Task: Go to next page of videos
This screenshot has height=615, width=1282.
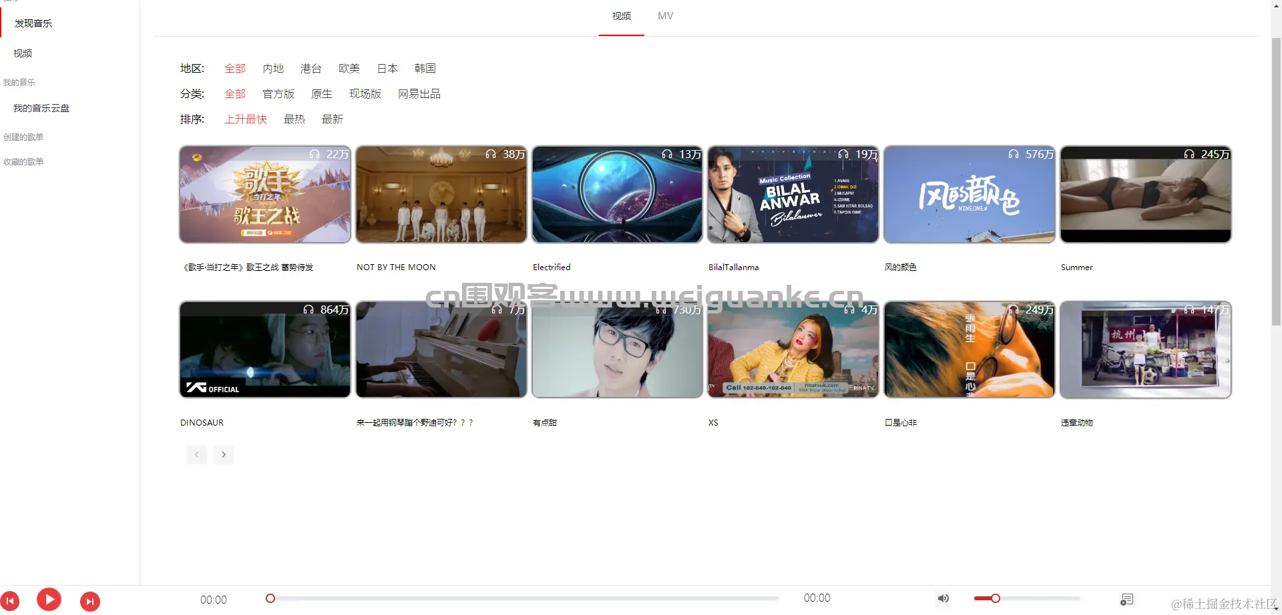Action: coord(224,455)
